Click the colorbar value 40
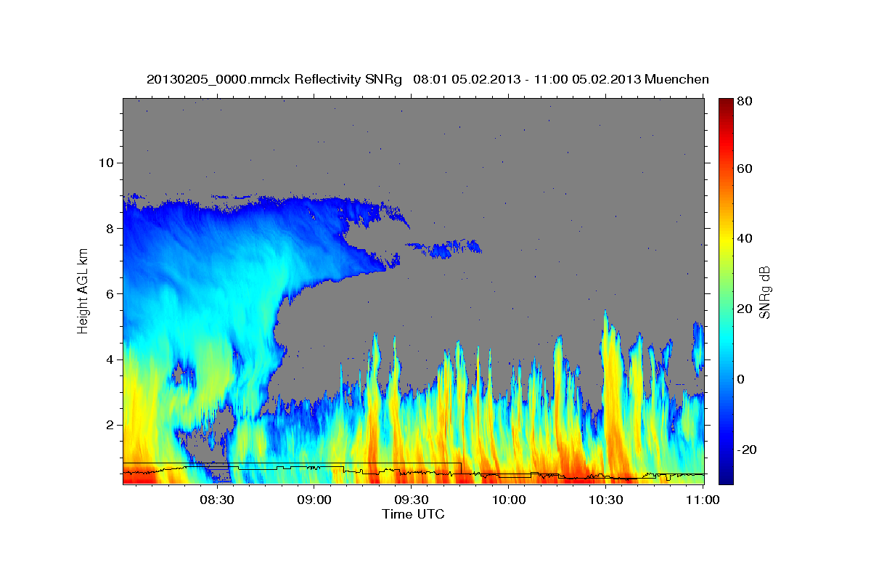Viewport: 871px width, 581px height. click(746, 238)
